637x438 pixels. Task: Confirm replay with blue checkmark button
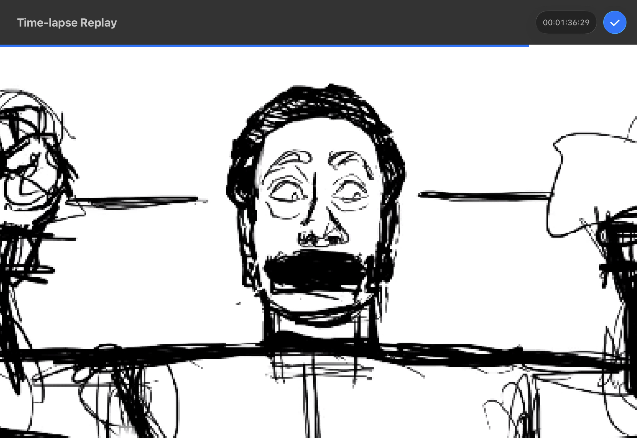614,23
